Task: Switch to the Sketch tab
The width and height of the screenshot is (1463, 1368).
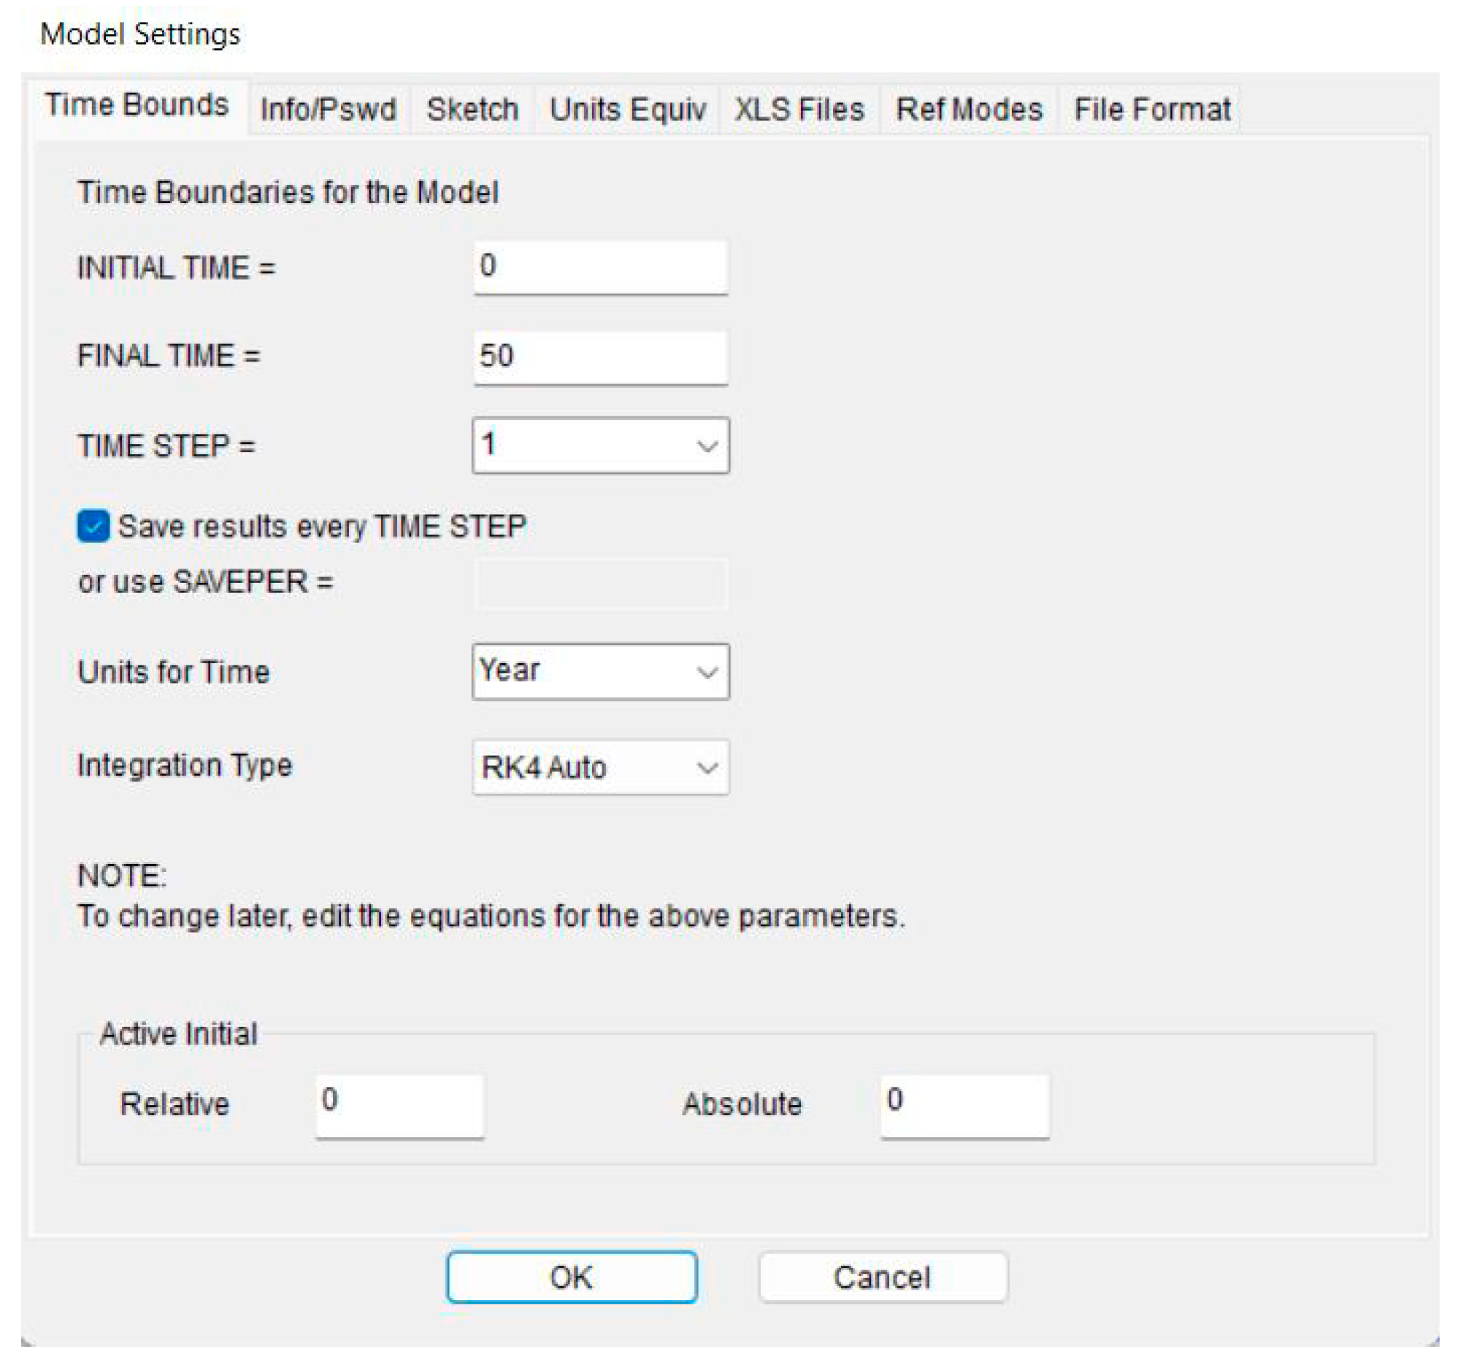Action: [x=472, y=110]
